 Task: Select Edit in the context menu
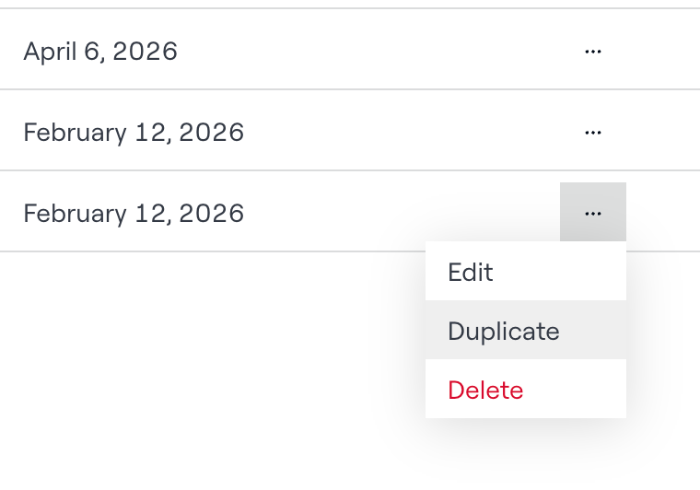coord(471,273)
